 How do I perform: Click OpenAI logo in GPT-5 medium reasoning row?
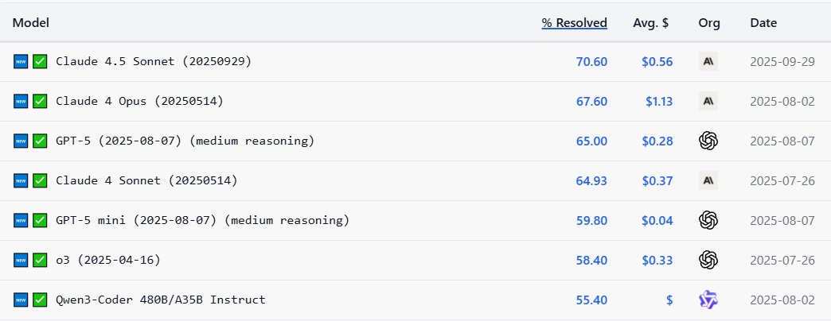coord(708,141)
